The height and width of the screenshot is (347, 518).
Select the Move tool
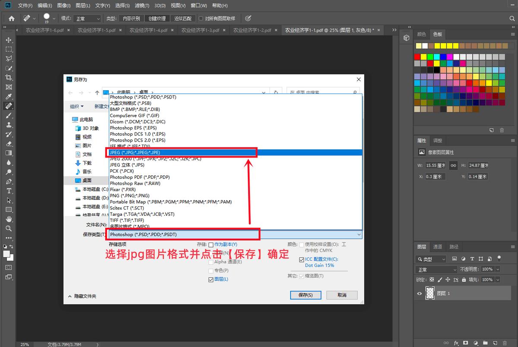(9, 40)
